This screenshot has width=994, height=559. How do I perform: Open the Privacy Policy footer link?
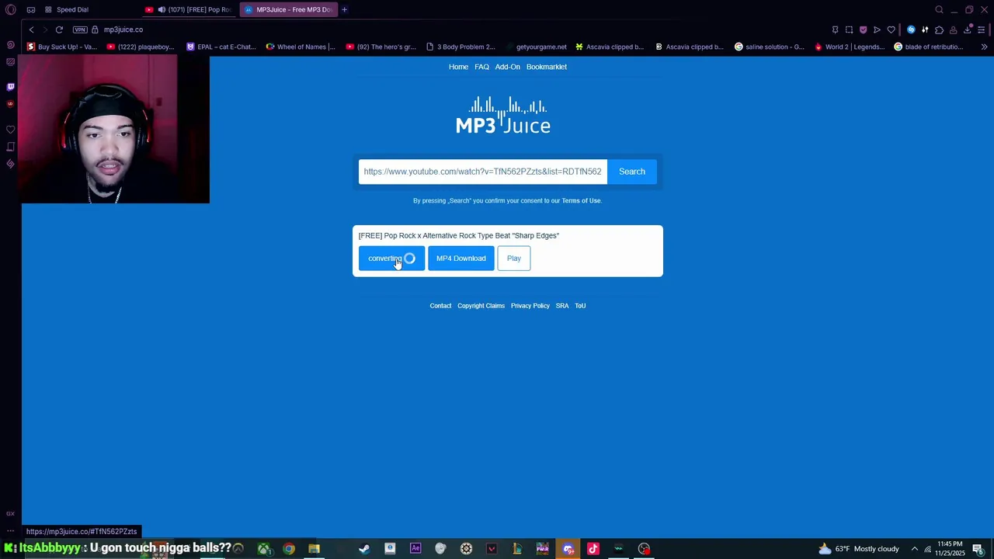click(530, 306)
